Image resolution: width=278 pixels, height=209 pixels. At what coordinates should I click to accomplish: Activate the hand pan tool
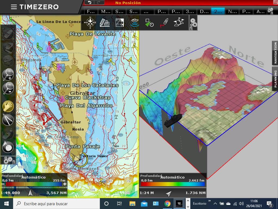point(8,106)
